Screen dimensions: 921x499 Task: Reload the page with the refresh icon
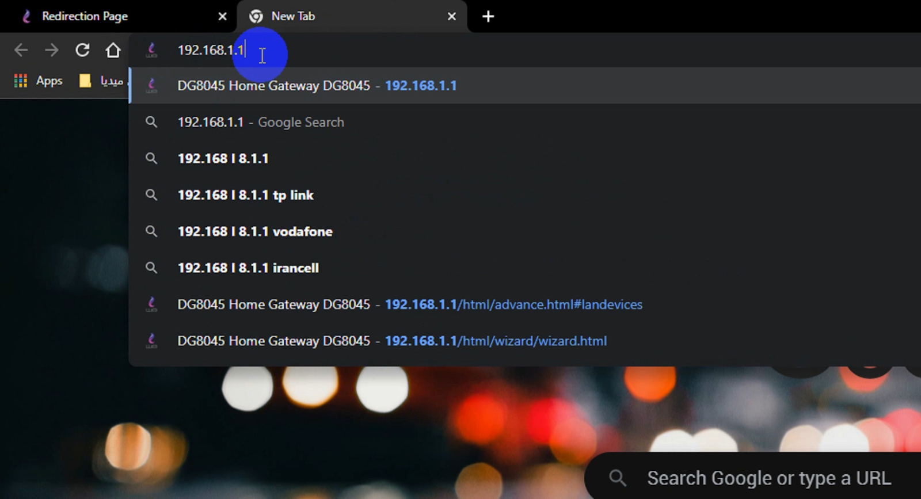point(82,50)
